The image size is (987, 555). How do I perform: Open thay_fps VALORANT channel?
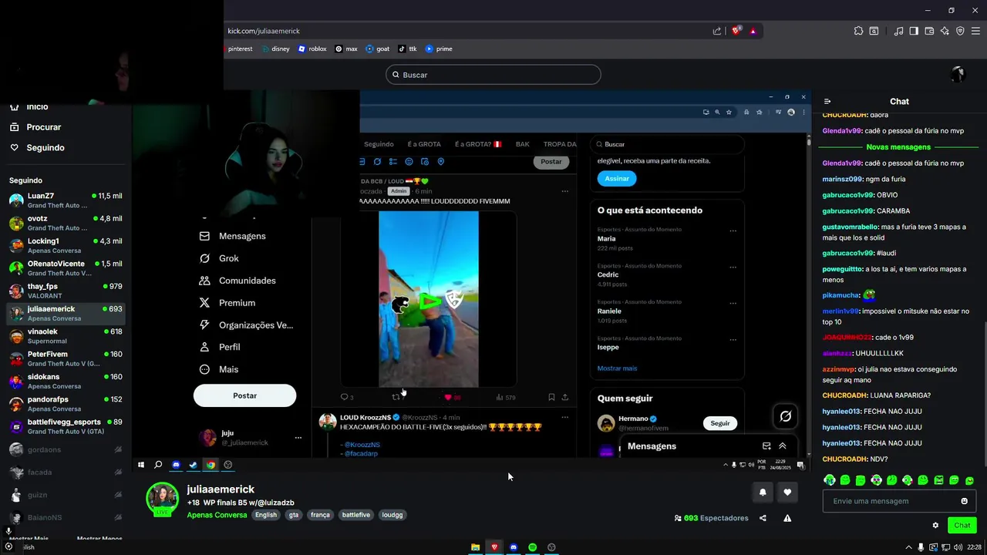[x=66, y=291]
